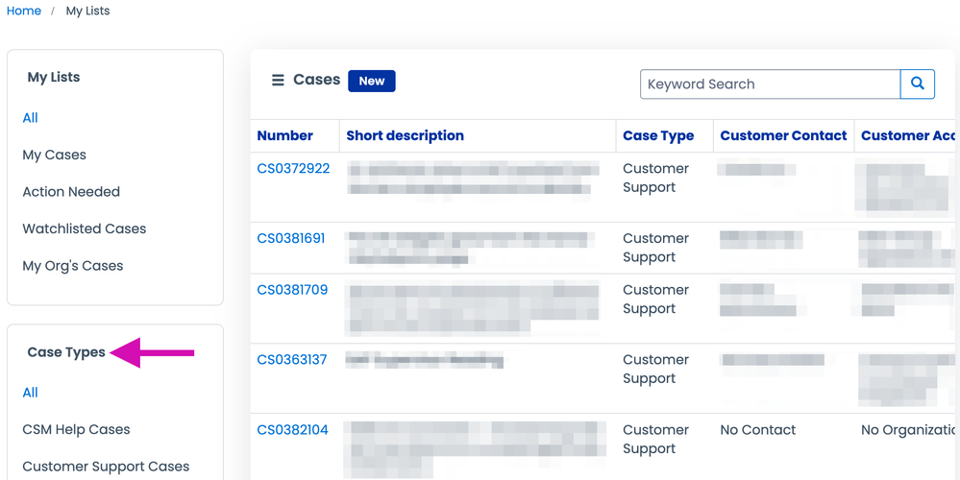Select All under My Lists

(x=31, y=117)
